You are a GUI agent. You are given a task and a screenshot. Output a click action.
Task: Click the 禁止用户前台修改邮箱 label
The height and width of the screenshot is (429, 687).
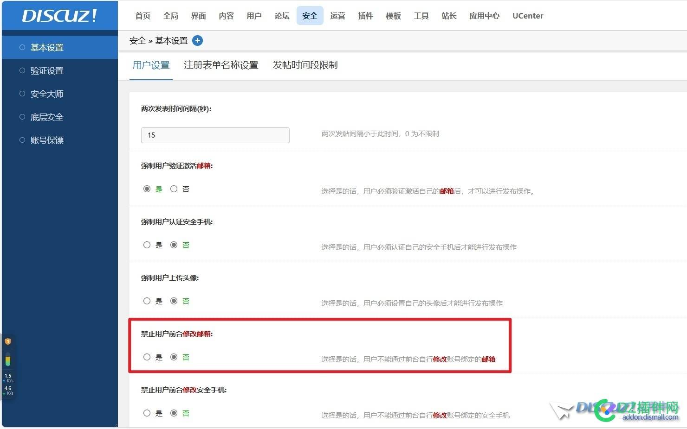point(177,334)
